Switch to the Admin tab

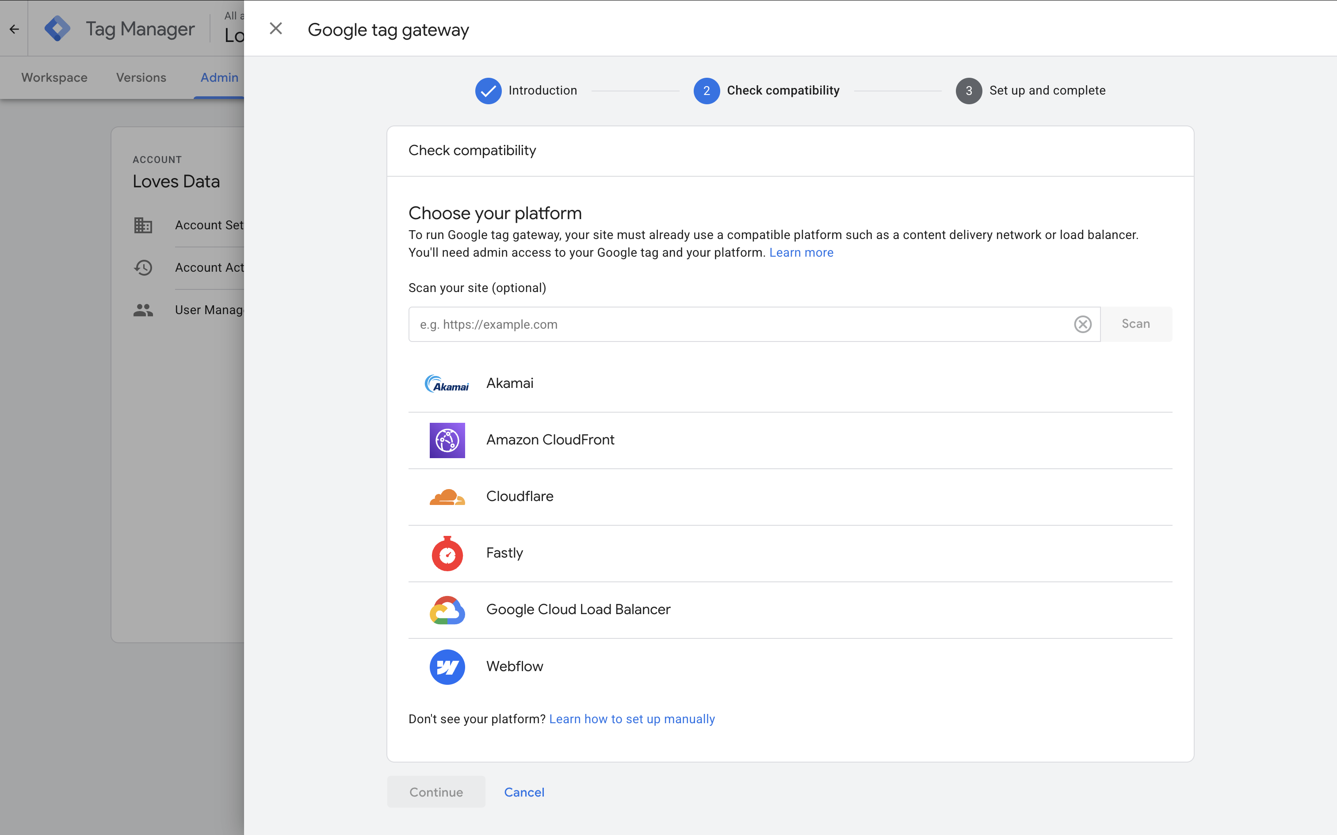point(219,77)
